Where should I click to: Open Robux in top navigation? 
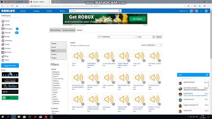(x=62, y=11)
